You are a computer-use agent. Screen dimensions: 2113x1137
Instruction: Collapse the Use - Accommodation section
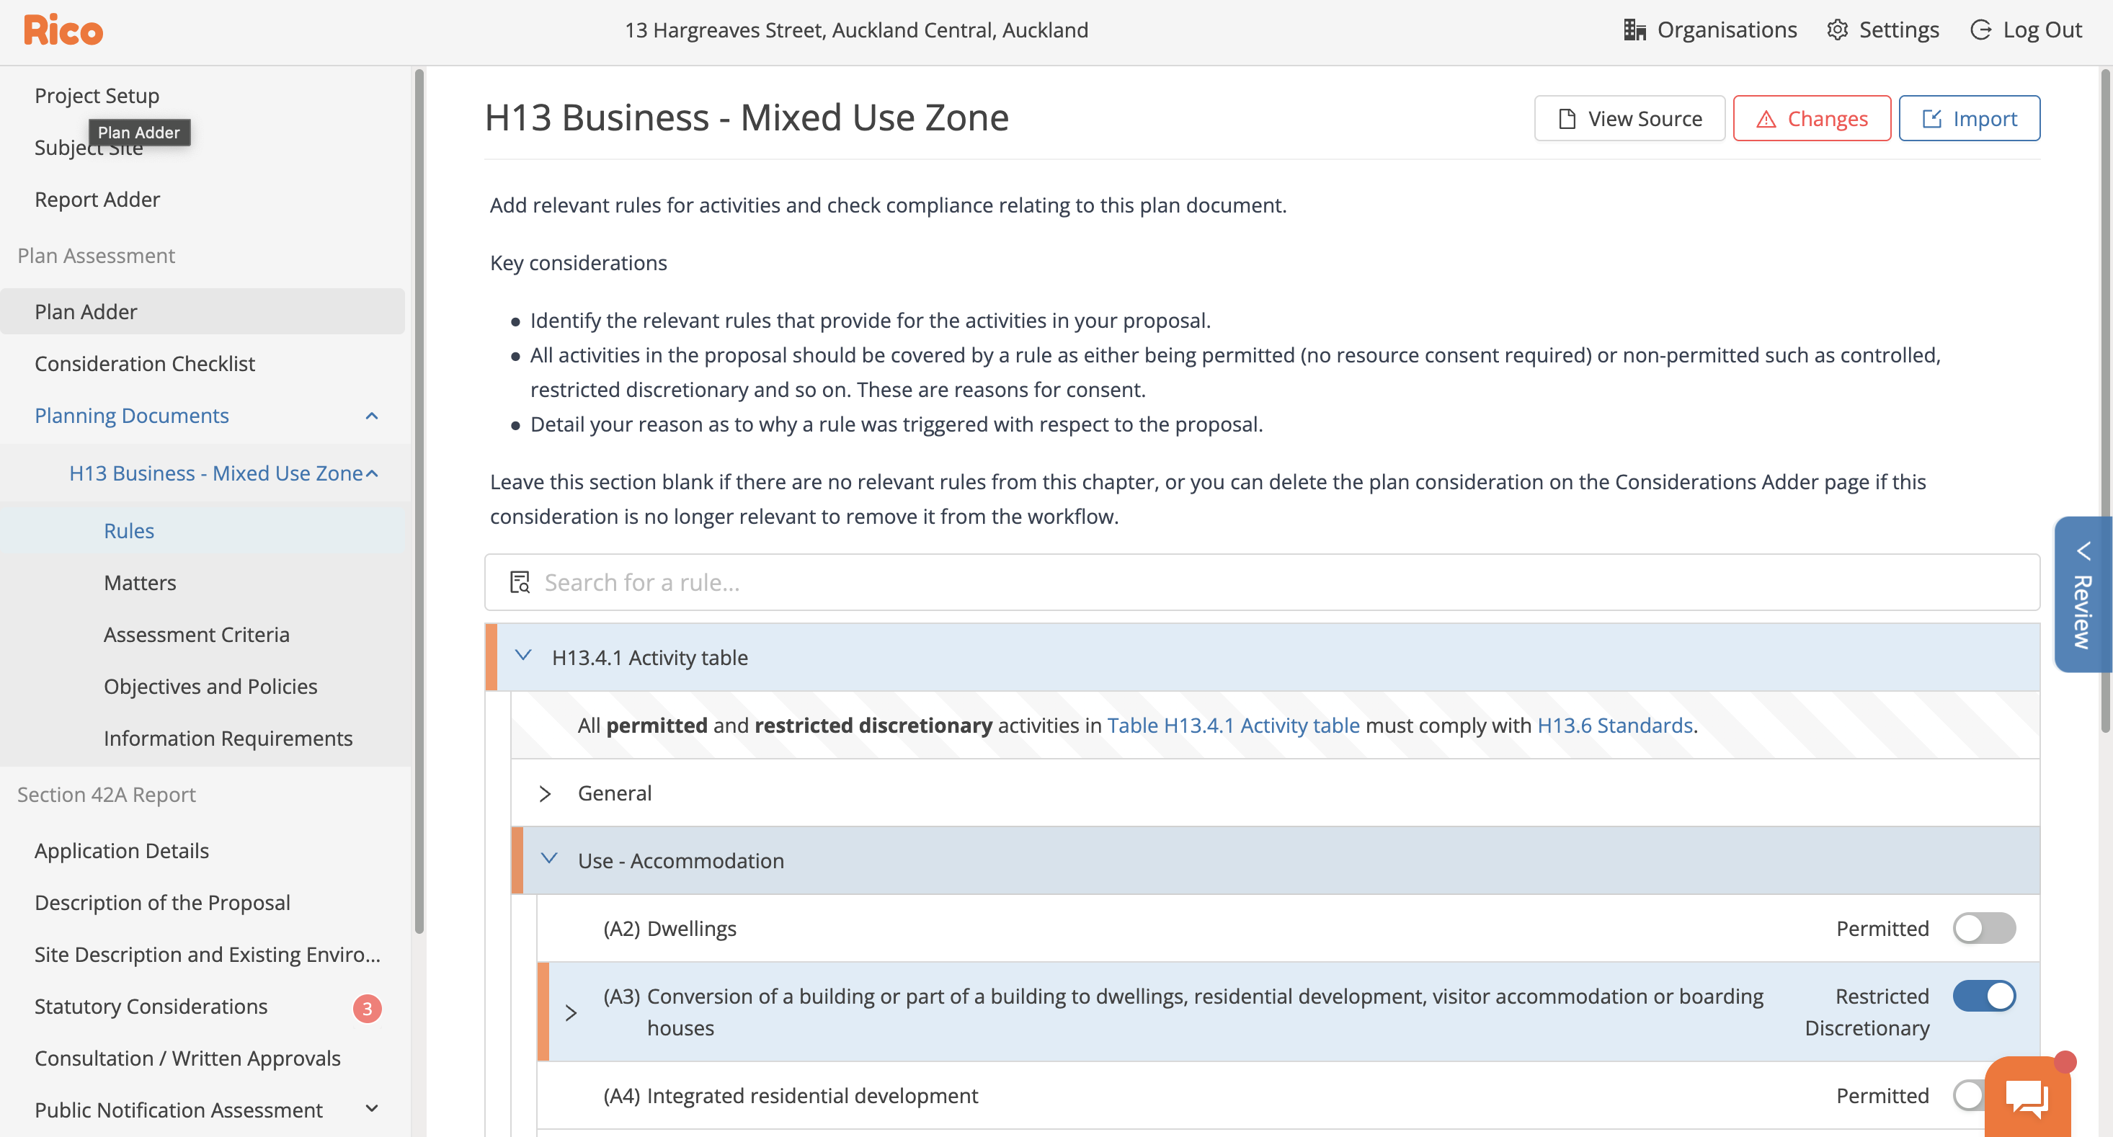click(x=548, y=859)
